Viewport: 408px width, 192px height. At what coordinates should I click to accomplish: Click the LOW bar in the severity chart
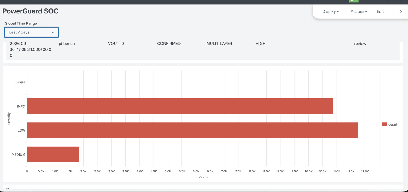tap(193, 130)
